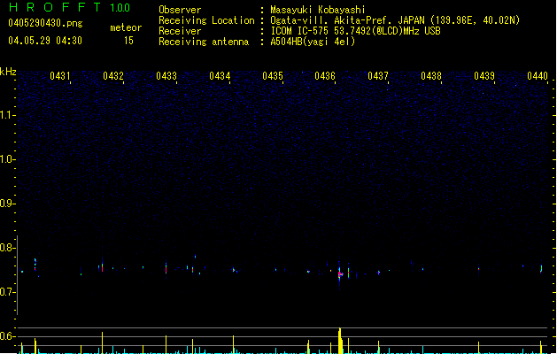Click the 0433 time marker
557x354 pixels.
coord(166,76)
